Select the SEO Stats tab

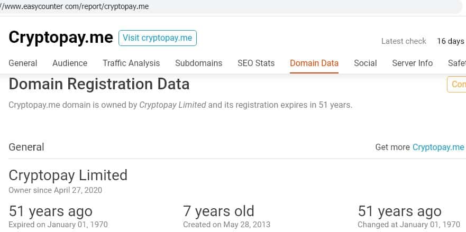[x=256, y=63]
